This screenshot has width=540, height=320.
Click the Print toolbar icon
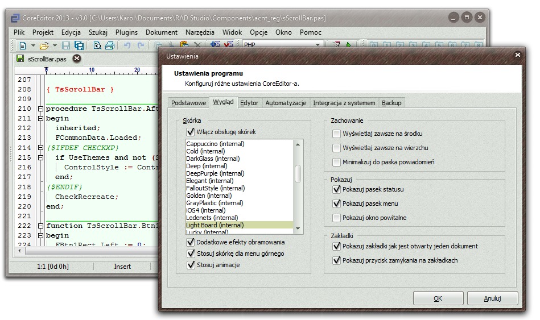[110, 45]
